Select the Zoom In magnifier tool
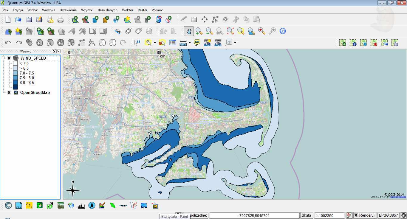407x219 pixels. click(199, 31)
